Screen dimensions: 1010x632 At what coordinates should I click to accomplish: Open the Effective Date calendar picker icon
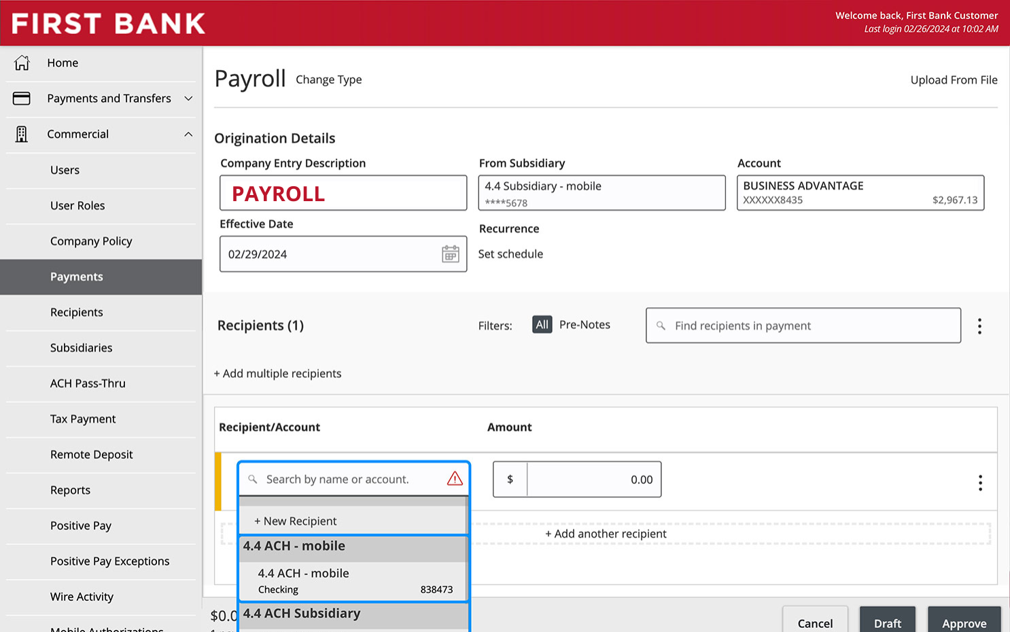click(451, 254)
